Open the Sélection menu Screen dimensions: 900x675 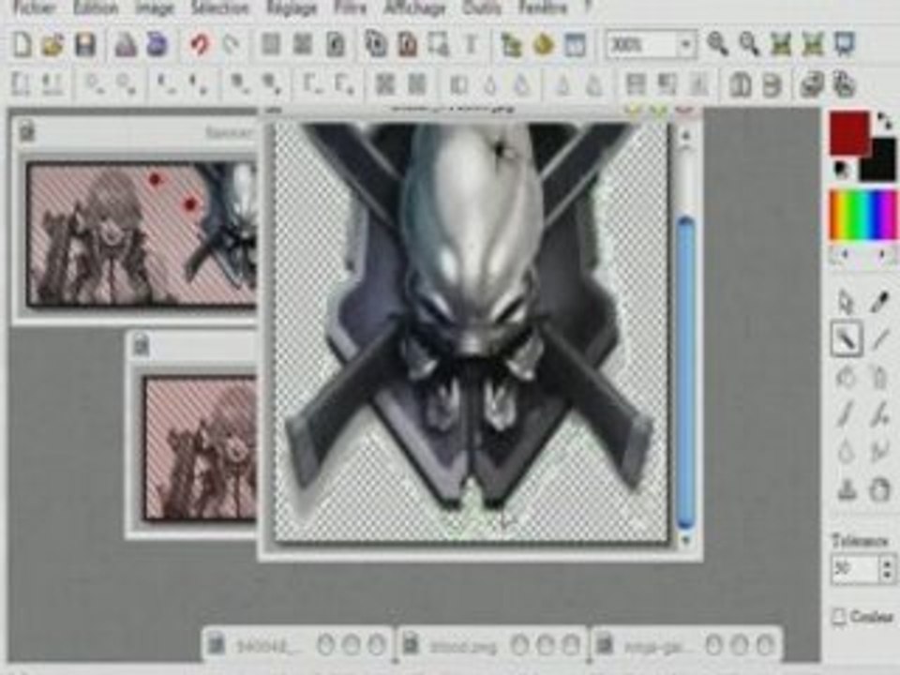(x=219, y=7)
